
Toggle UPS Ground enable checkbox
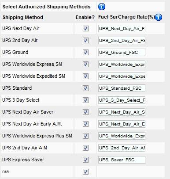[85, 52]
